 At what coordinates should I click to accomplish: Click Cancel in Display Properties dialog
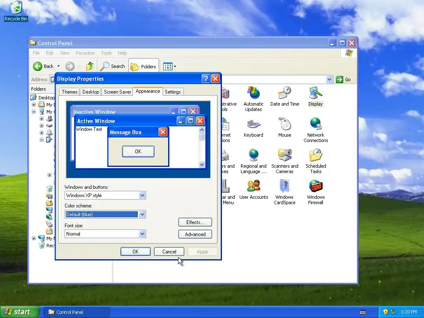tap(169, 251)
